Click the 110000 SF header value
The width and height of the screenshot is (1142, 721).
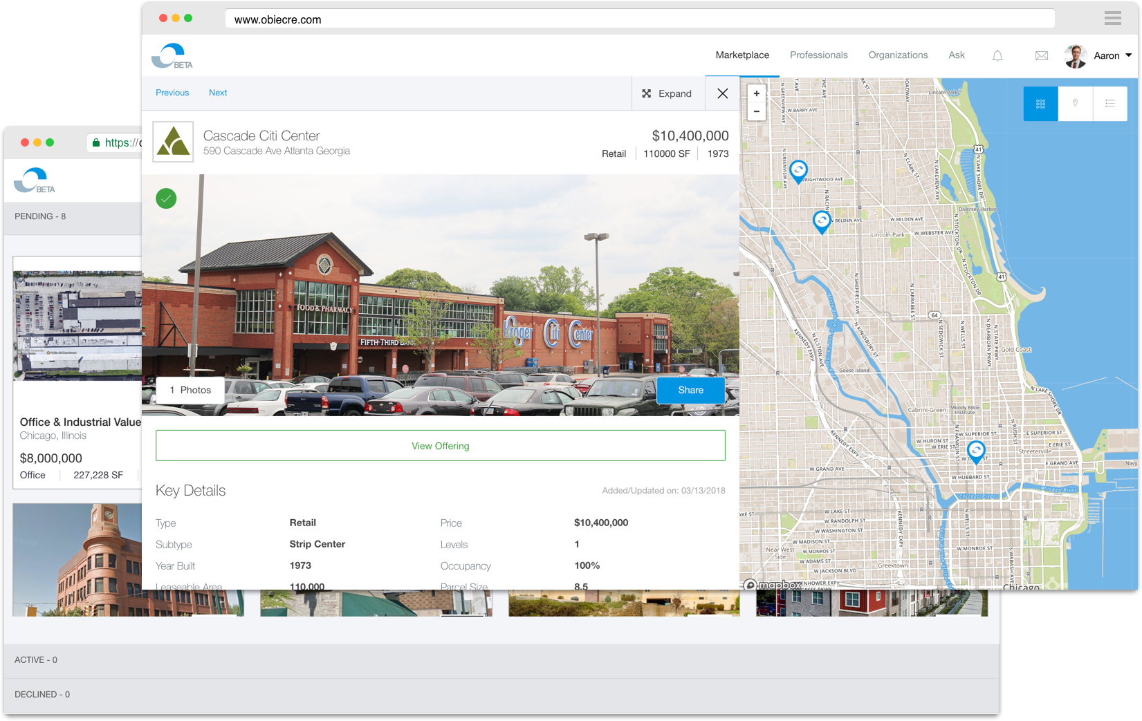point(667,153)
